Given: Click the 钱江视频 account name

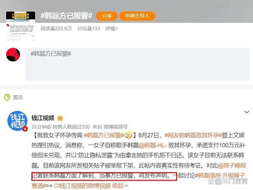Looking at the screenshot, I should (43, 118).
